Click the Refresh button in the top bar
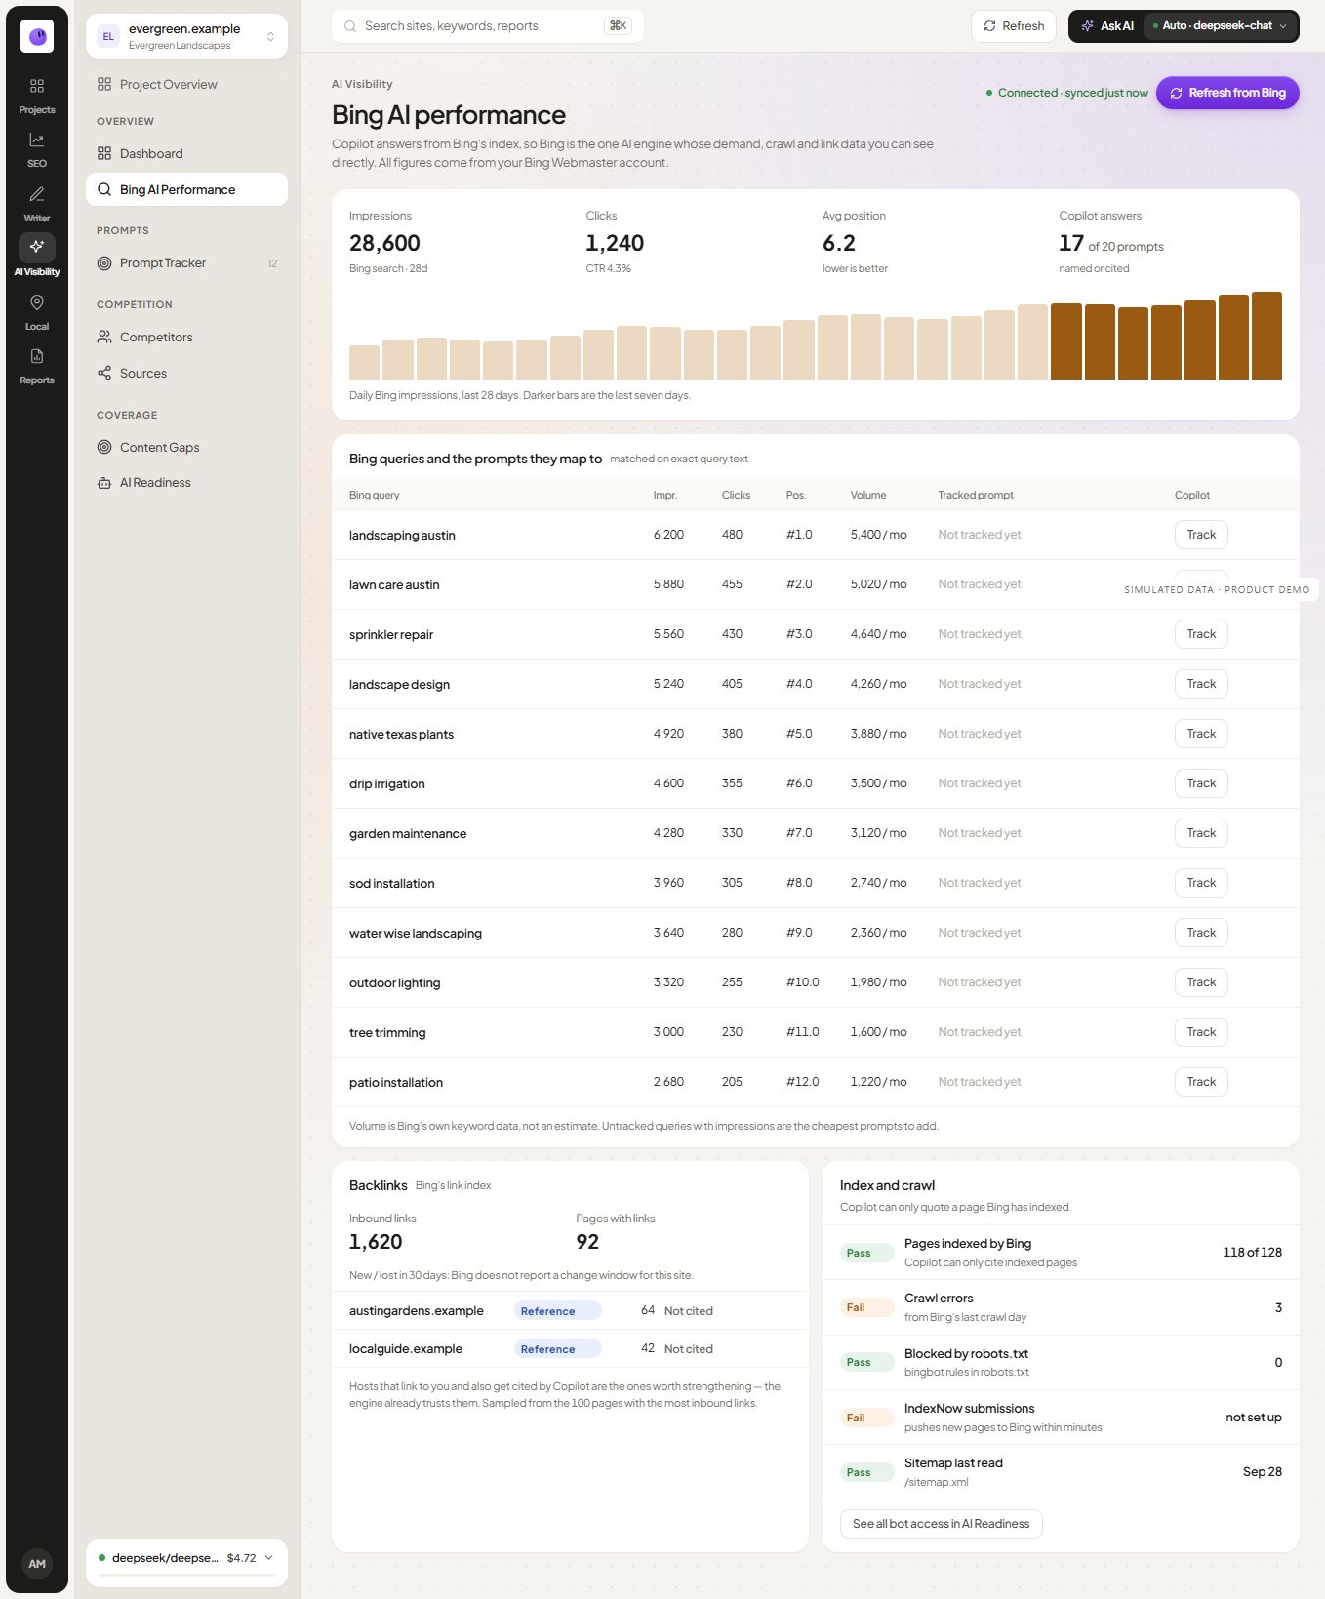The image size is (1325, 1599). tap(1014, 26)
